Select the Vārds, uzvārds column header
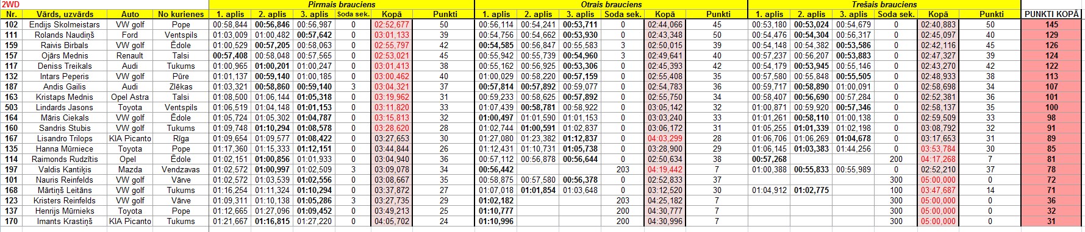 point(65,15)
